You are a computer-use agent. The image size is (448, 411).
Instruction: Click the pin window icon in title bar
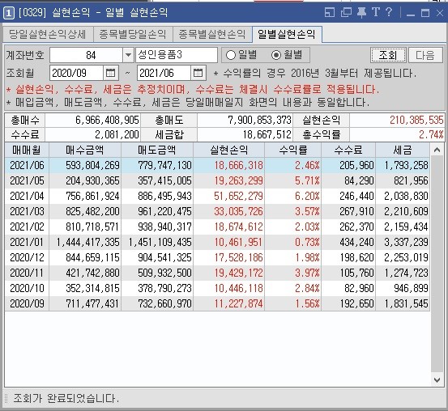[361, 13]
